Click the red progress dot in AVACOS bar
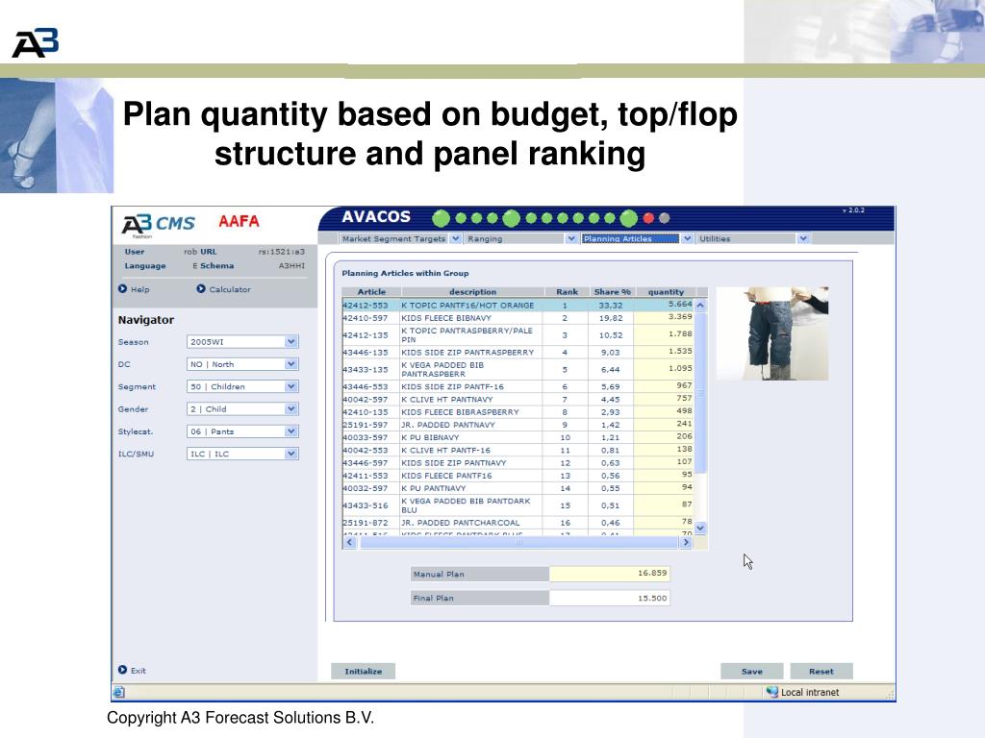Image resolution: width=985 pixels, height=738 pixels. click(649, 218)
